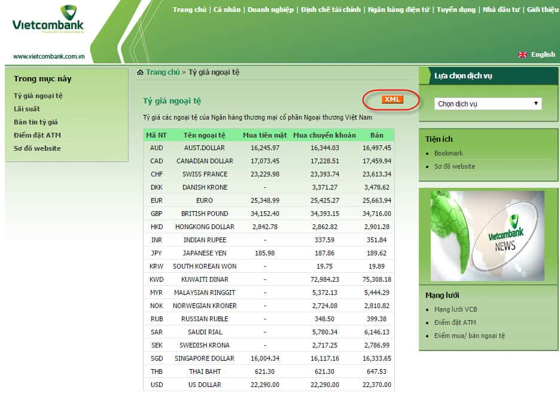
Task: Open Điểm mua/ bán ngoại tệ link
Action: (470, 336)
